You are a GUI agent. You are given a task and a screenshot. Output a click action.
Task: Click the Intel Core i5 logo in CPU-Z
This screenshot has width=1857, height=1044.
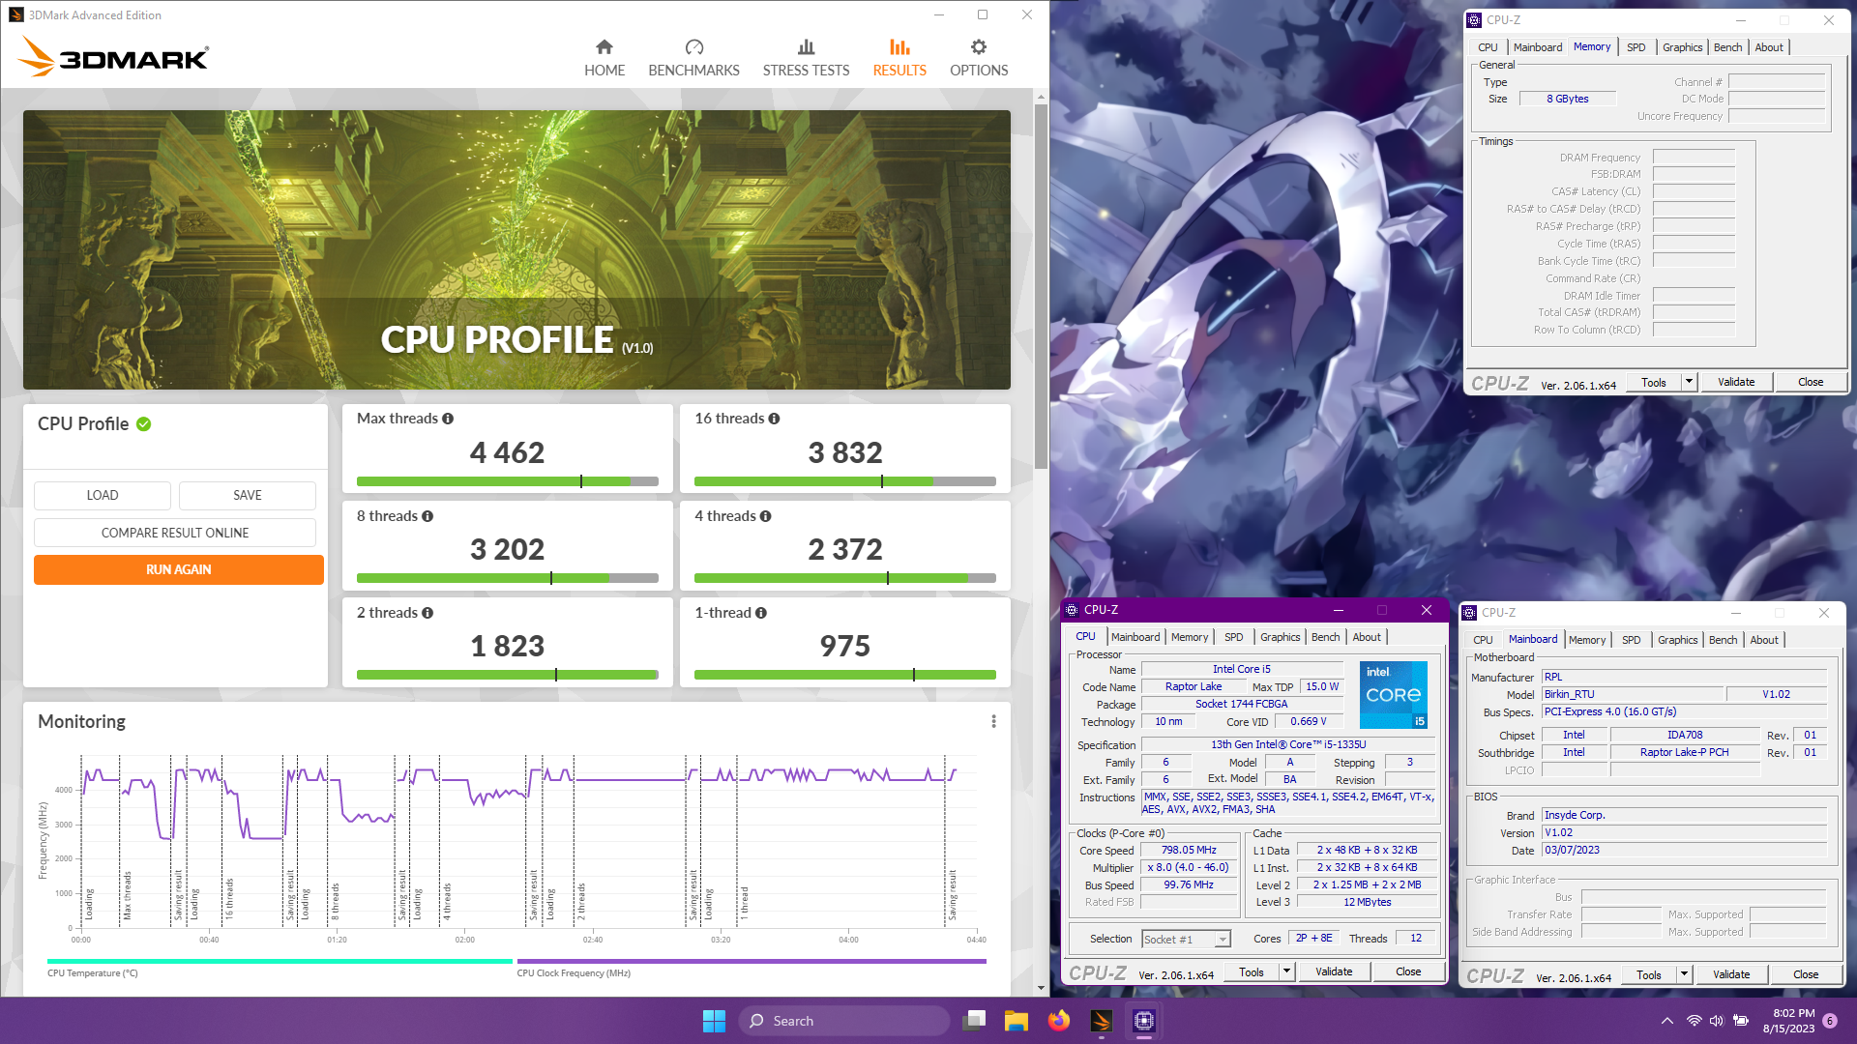click(1394, 695)
